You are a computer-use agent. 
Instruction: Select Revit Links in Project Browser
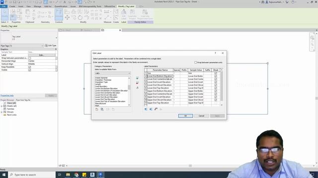click(11, 115)
